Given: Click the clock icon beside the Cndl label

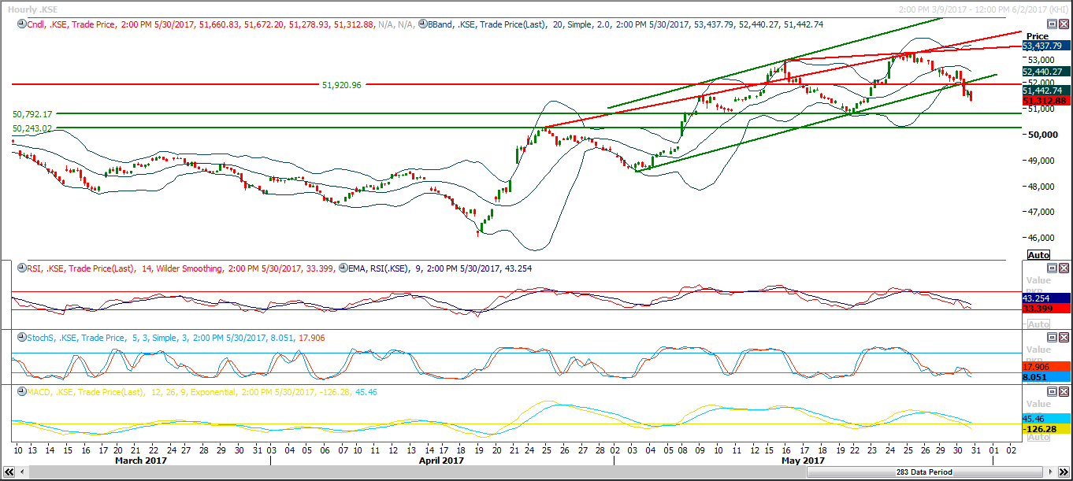Looking at the screenshot, I should (x=20, y=25).
